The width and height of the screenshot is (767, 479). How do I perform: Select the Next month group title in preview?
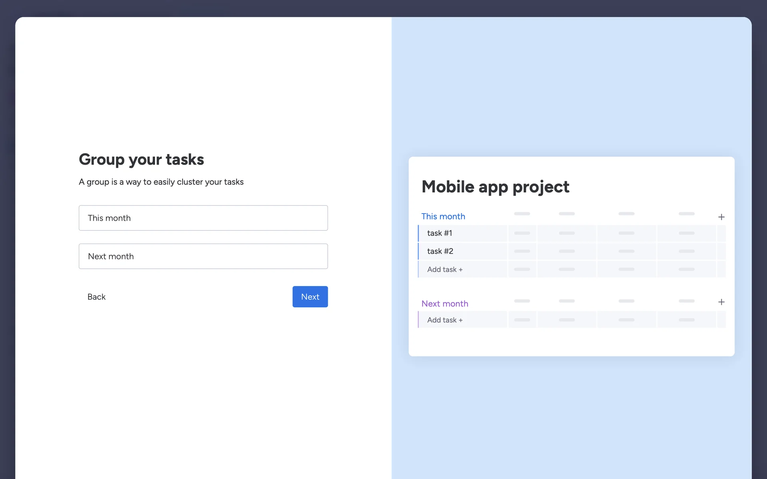click(445, 304)
